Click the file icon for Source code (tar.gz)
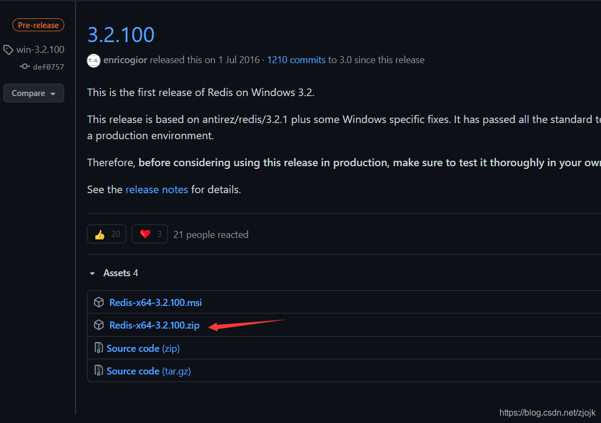Viewport: 601px width, 423px height. click(99, 370)
